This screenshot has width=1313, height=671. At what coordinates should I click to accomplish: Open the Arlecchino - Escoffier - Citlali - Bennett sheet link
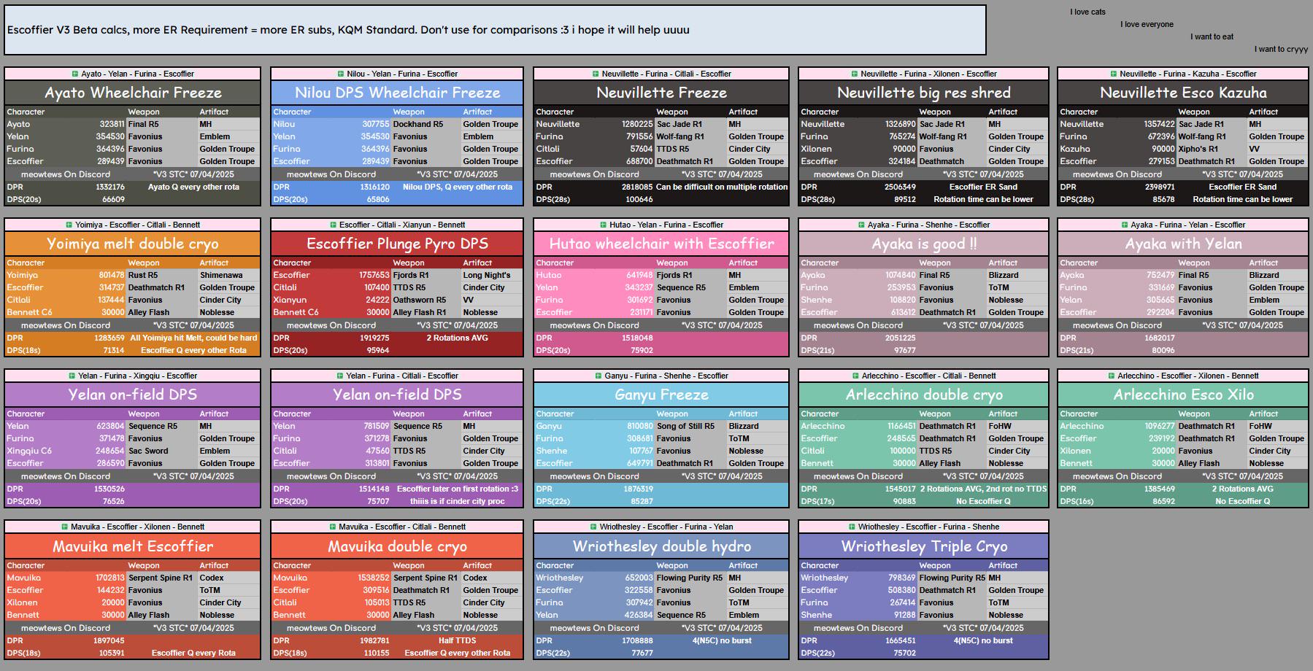(x=928, y=376)
